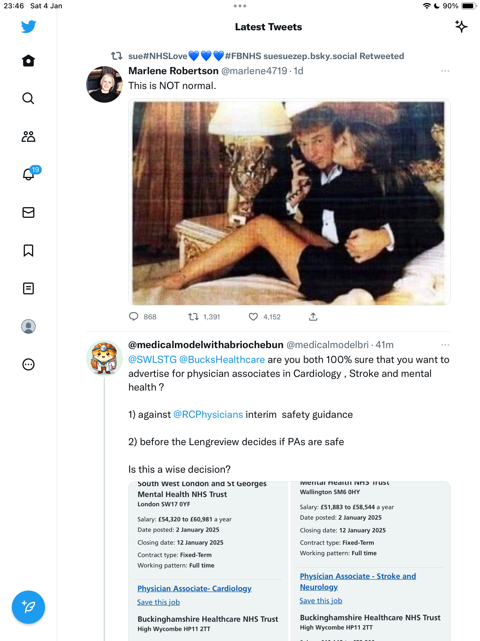480x641 pixels.
Task: Tap the compose new tweet button
Action: point(28,607)
